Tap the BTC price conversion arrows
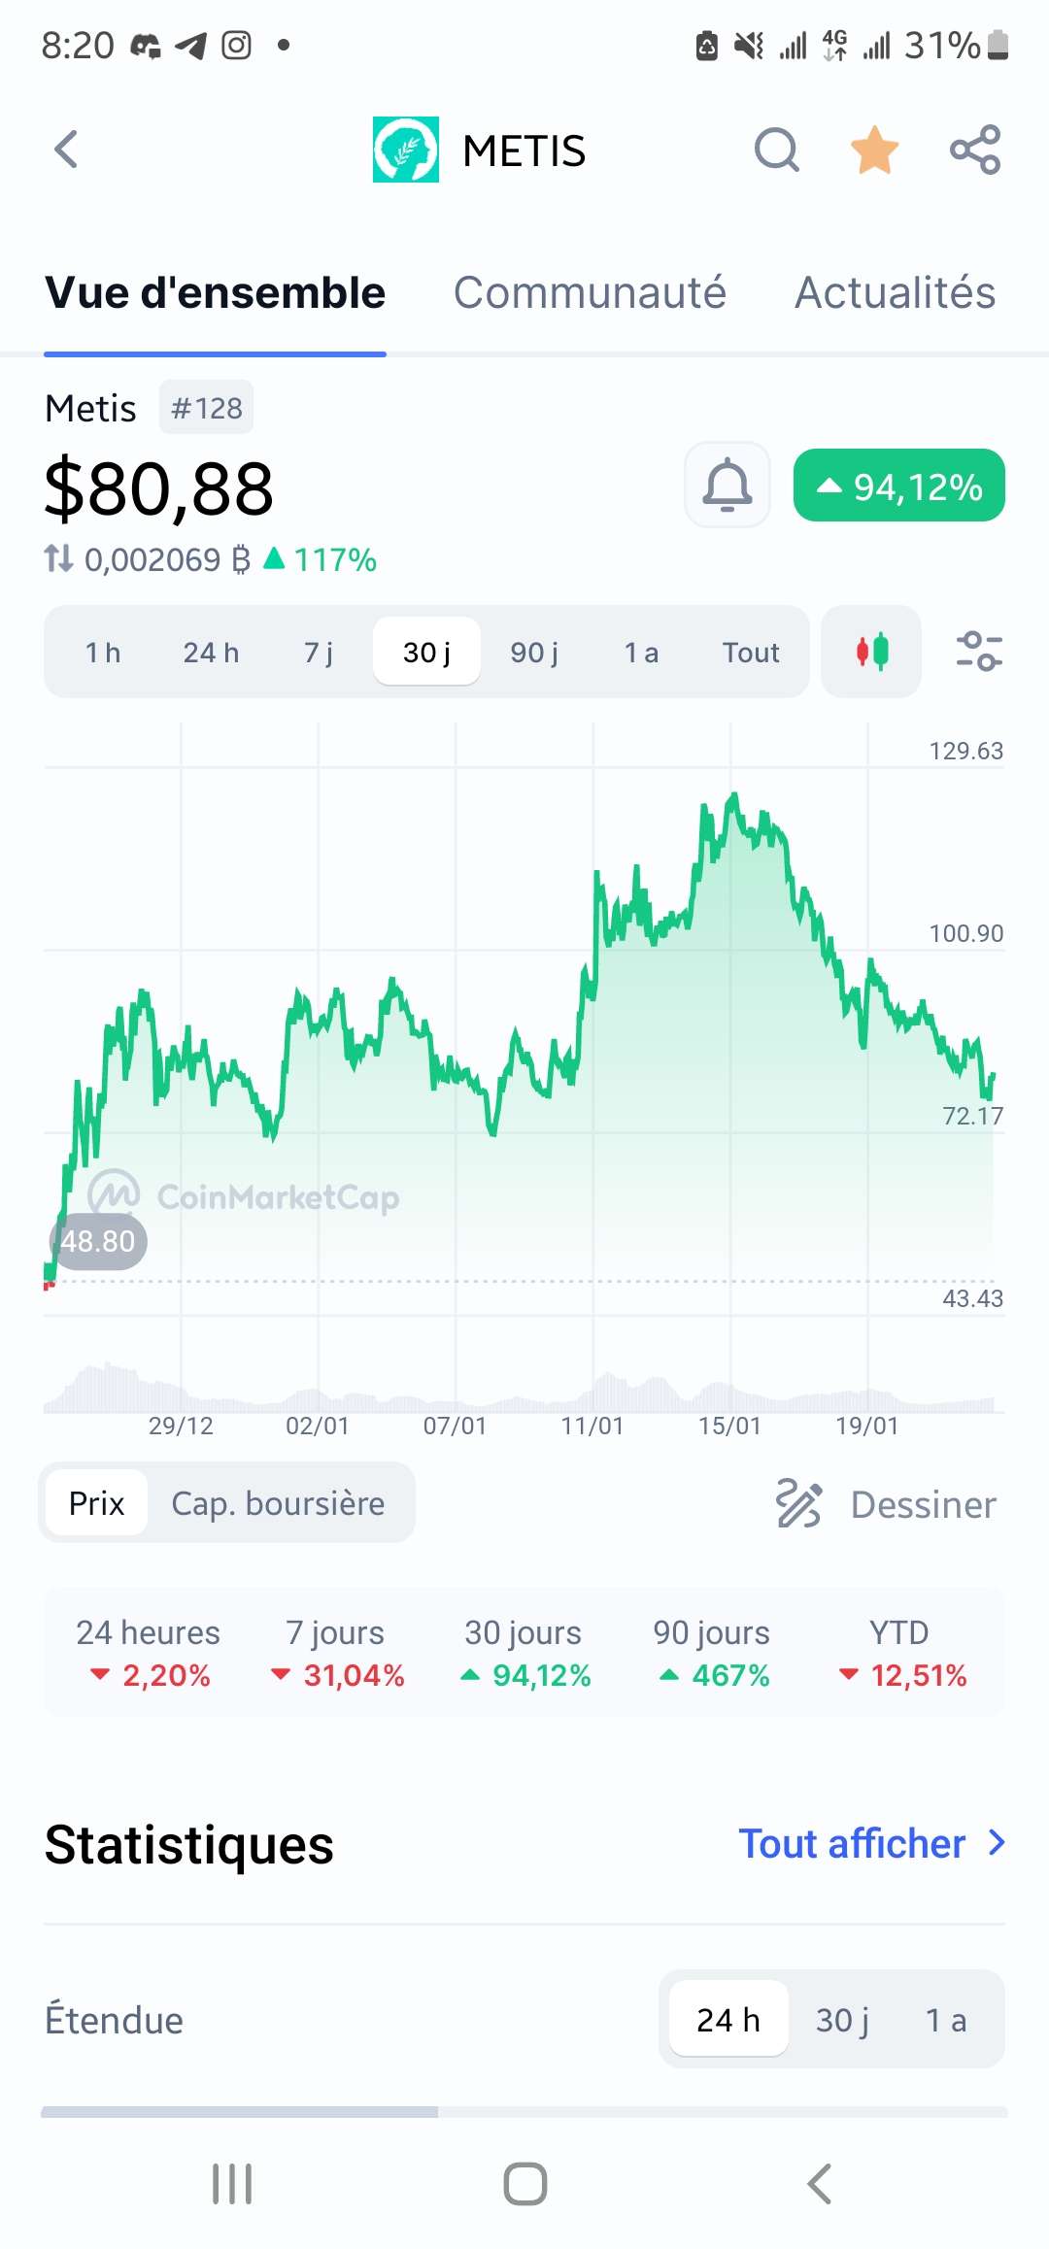 pyautogui.click(x=59, y=559)
